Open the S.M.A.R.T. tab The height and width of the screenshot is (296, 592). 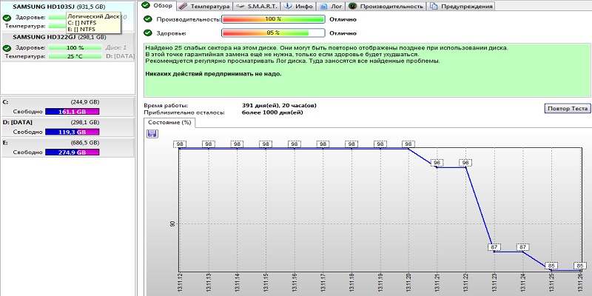tap(256, 7)
